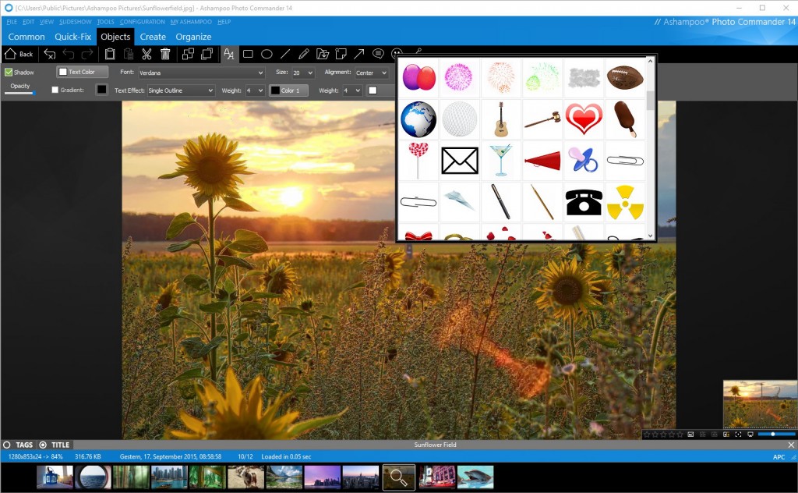Click the Back home icon button
This screenshot has width=798, height=493.
(19, 54)
